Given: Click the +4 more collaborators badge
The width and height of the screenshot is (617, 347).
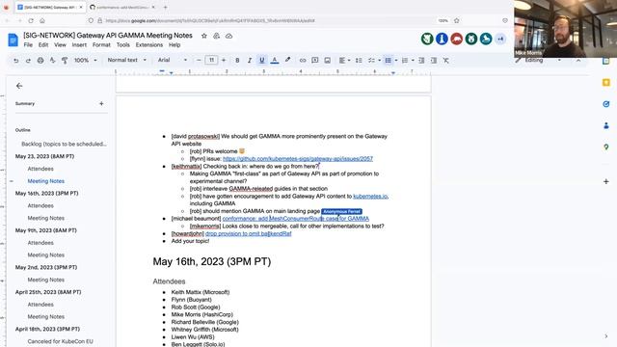Looking at the screenshot, I should [500, 39].
